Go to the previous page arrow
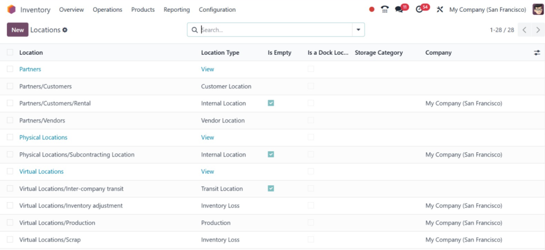This screenshot has height=250, width=545. (x=524, y=30)
